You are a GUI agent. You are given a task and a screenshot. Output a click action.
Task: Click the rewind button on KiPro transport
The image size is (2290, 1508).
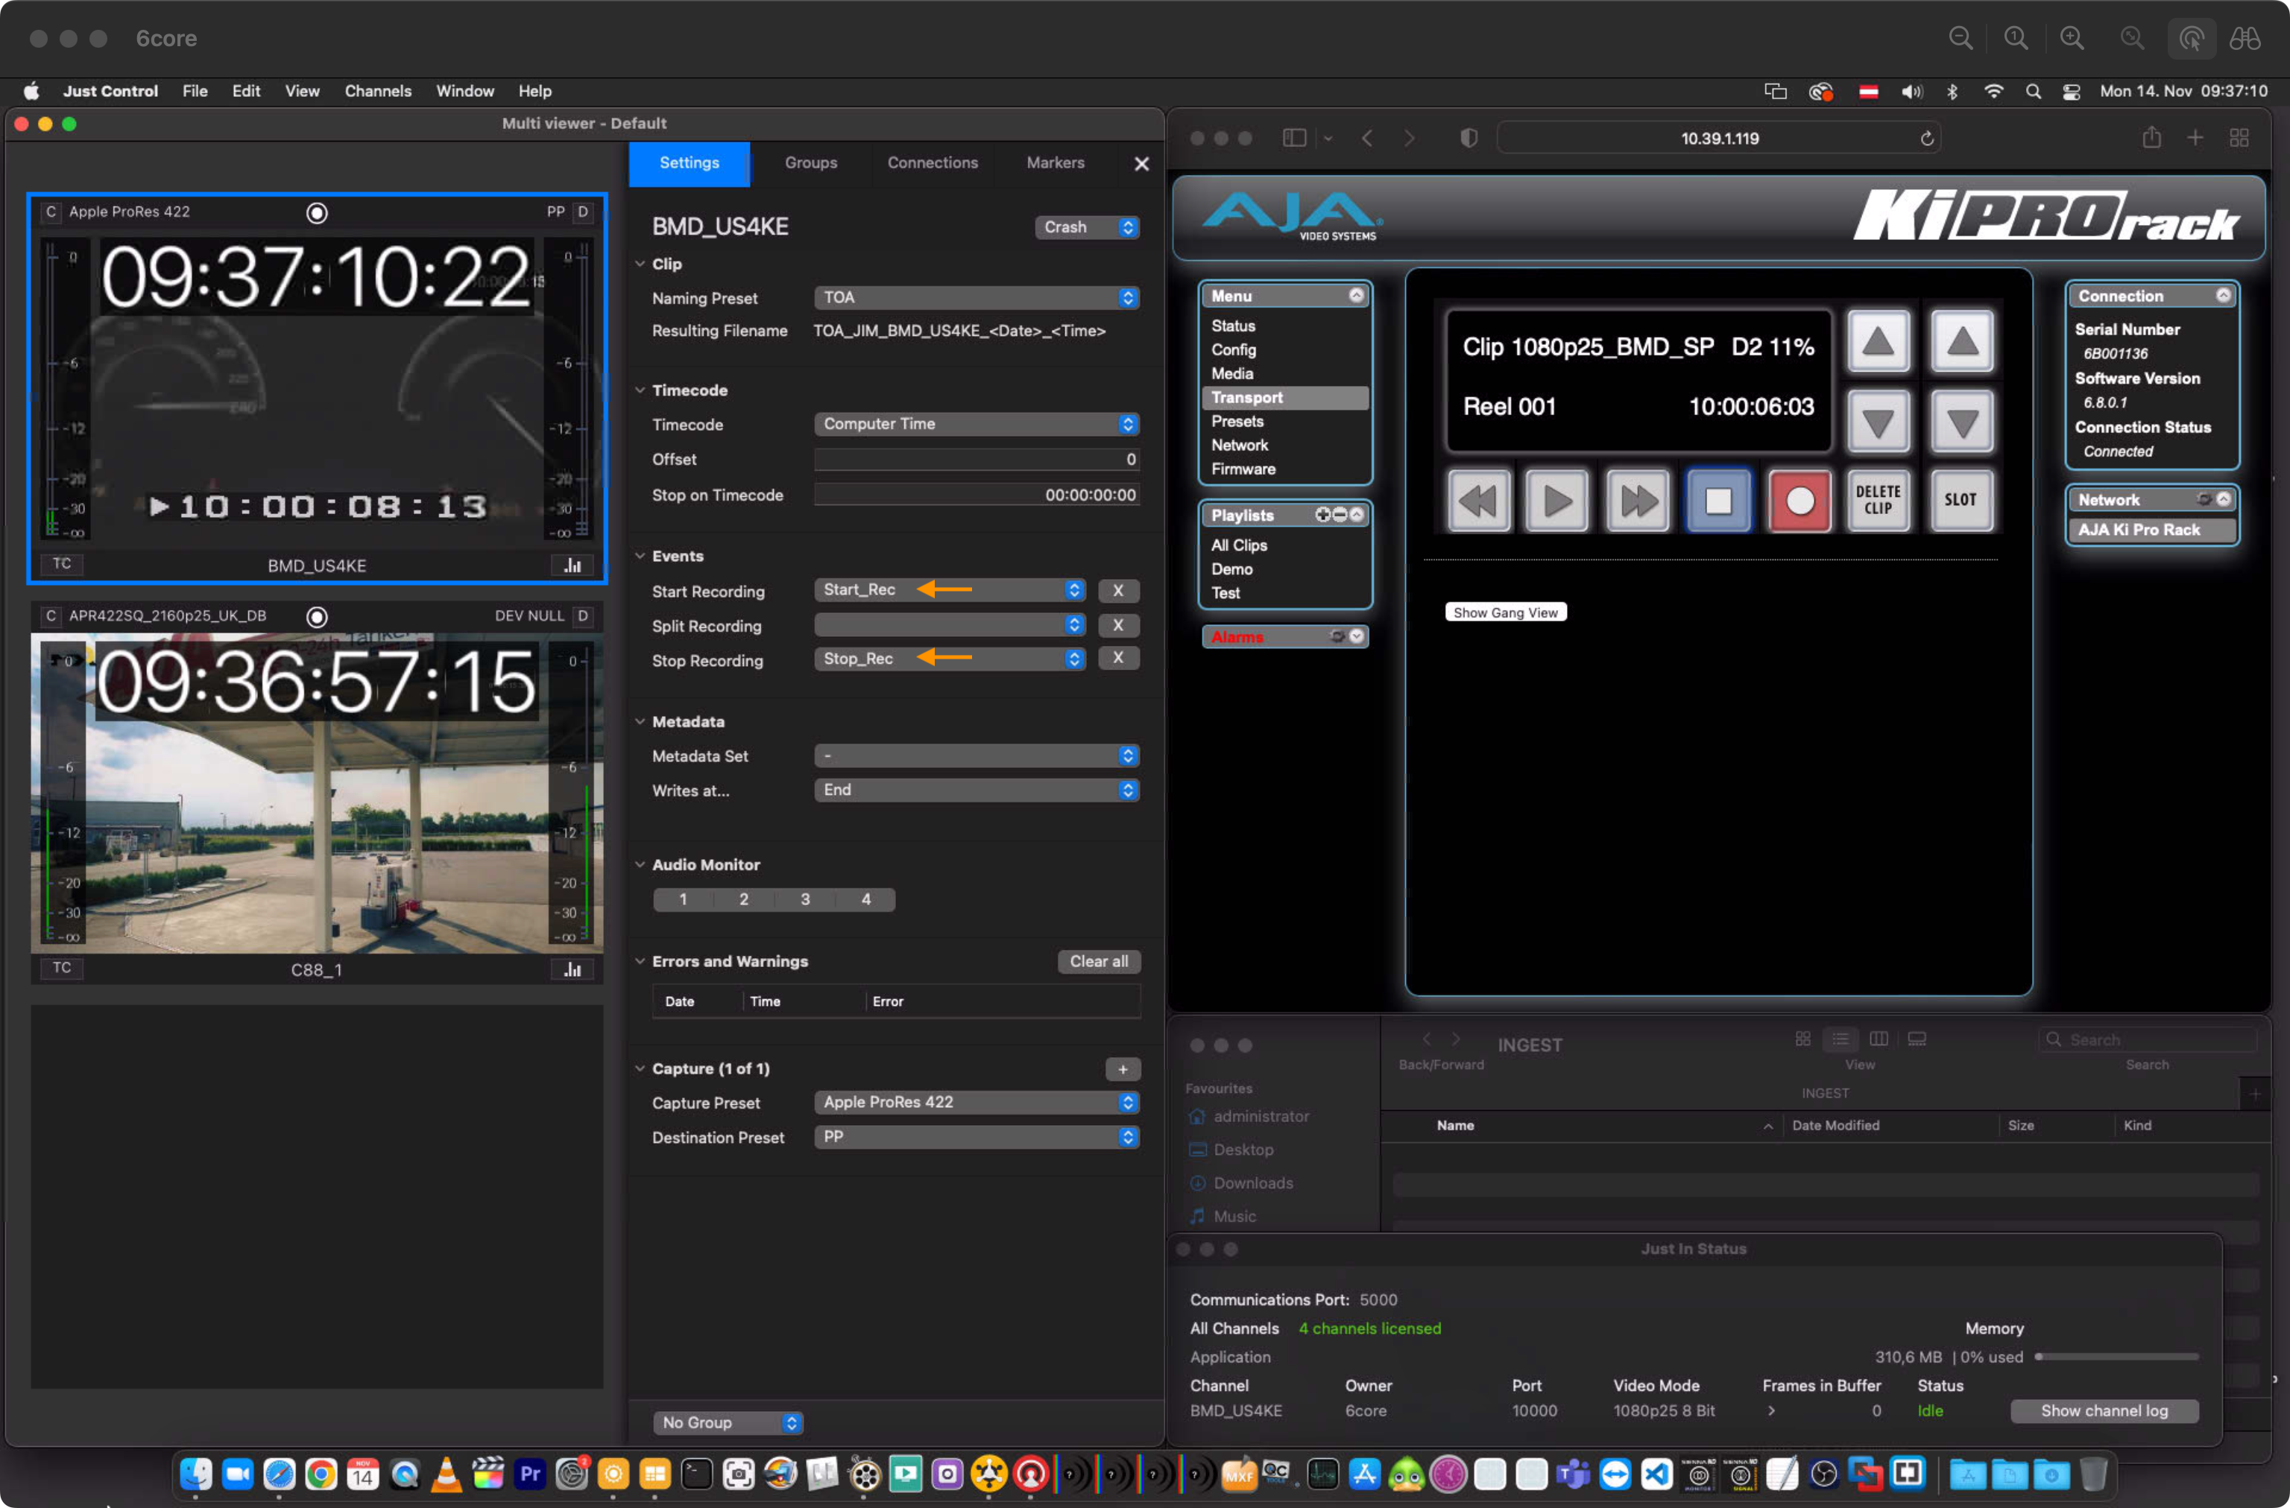(x=1479, y=500)
